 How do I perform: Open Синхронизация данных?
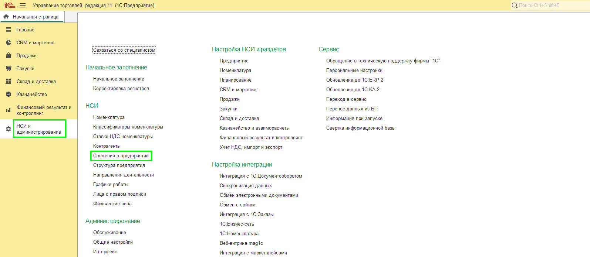pyautogui.click(x=246, y=185)
